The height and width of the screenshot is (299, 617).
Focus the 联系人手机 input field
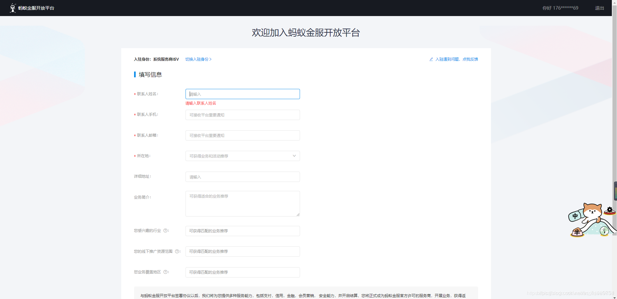click(x=242, y=115)
